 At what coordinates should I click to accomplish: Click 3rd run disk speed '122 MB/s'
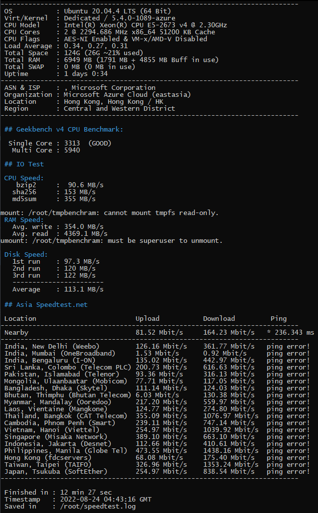click(x=79, y=276)
